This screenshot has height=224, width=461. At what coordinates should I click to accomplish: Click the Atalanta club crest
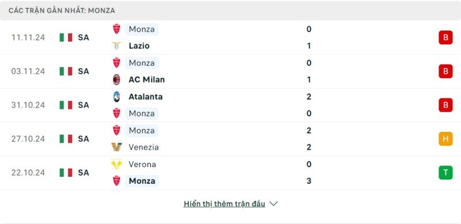click(116, 97)
